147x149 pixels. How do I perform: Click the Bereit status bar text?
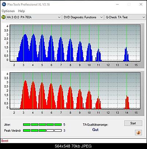click(5, 141)
